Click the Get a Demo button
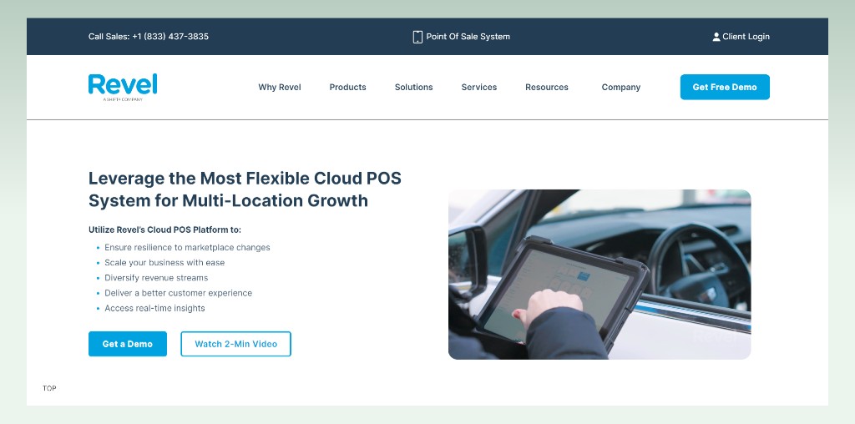 [x=128, y=344]
